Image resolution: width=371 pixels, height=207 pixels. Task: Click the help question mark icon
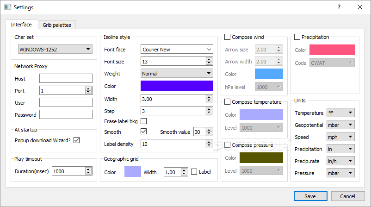click(339, 7)
